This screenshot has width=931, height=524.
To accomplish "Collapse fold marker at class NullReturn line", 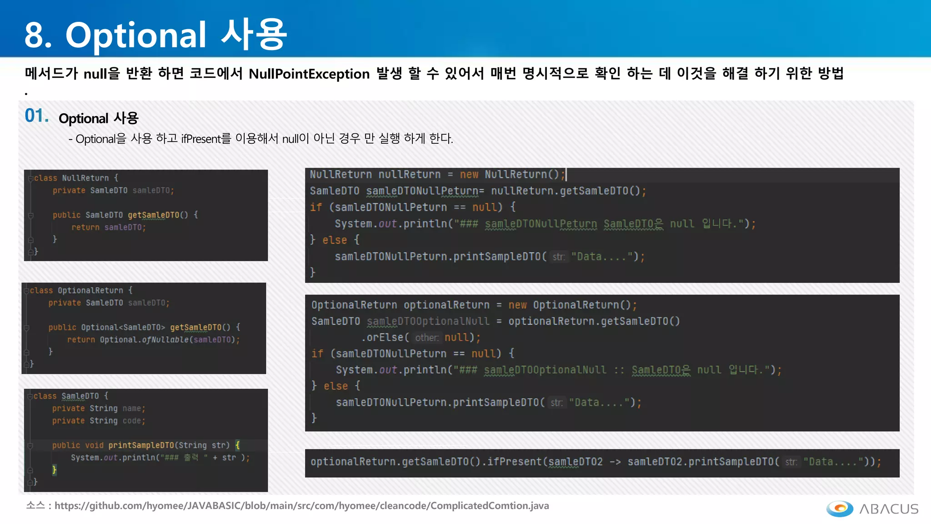I will tap(30, 178).
